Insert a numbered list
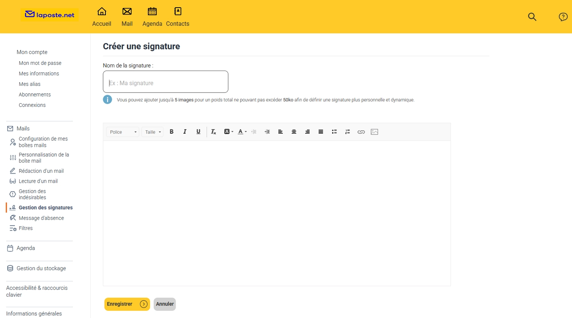 (x=348, y=132)
